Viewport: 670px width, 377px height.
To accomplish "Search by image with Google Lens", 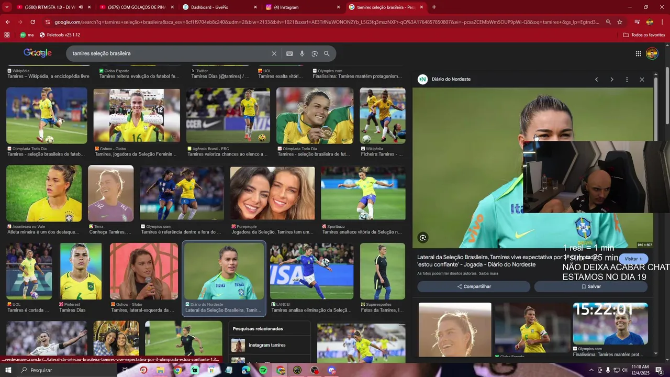I will [315, 53].
